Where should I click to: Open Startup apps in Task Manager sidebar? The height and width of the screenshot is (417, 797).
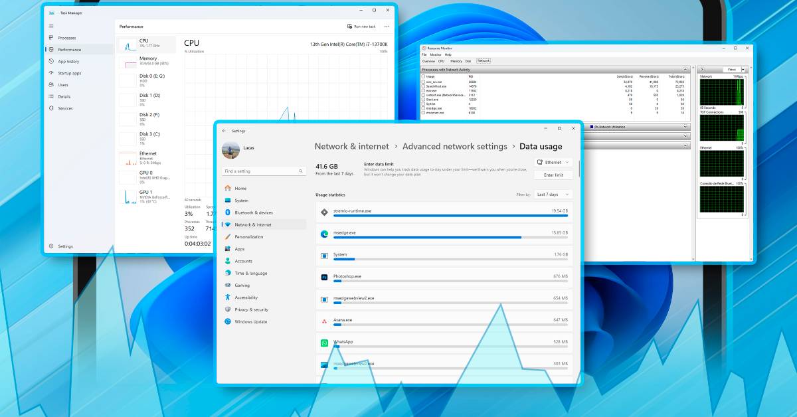51,73
